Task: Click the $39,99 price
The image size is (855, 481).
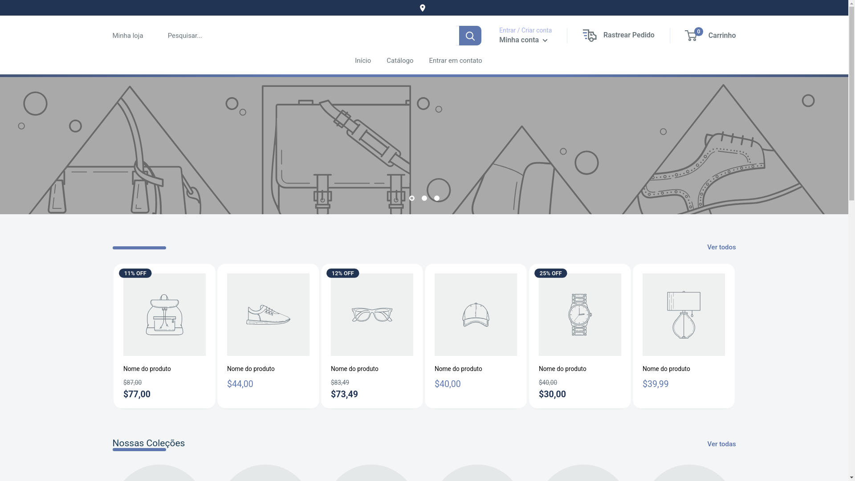Action: [x=655, y=384]
